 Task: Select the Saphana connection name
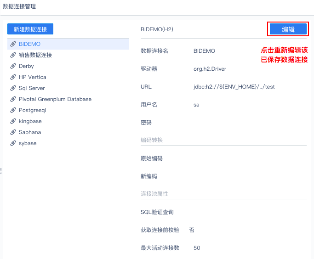pyautogui.click(x=30, y=132)
